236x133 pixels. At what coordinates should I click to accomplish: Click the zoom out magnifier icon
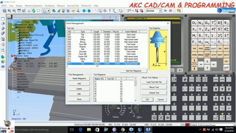[14, 11]
